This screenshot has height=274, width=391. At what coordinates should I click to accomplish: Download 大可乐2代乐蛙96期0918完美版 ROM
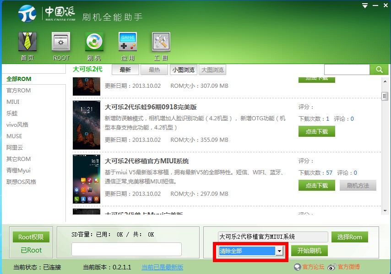pos(317,132)
